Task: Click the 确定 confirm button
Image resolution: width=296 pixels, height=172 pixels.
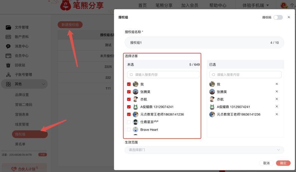Action: pos(283,163)
